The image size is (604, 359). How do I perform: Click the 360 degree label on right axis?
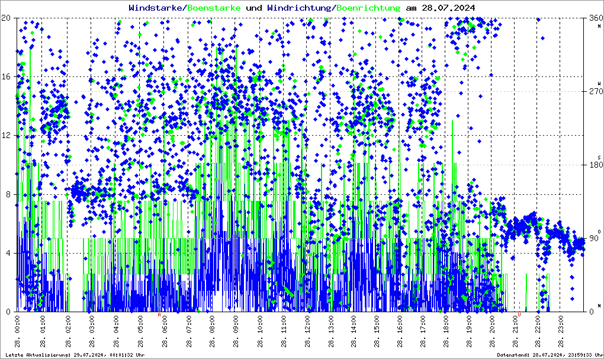coord(596,18)
